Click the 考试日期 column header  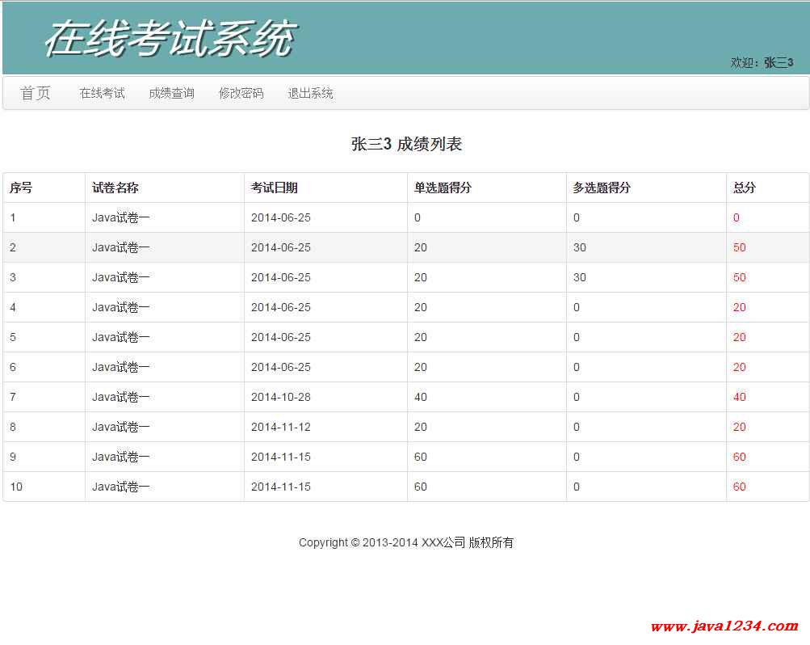pyautogui.click(x=275, y=188)
